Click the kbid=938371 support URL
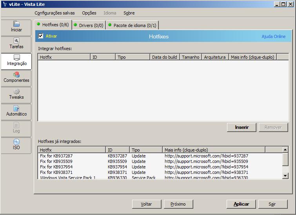 point(206,172)
